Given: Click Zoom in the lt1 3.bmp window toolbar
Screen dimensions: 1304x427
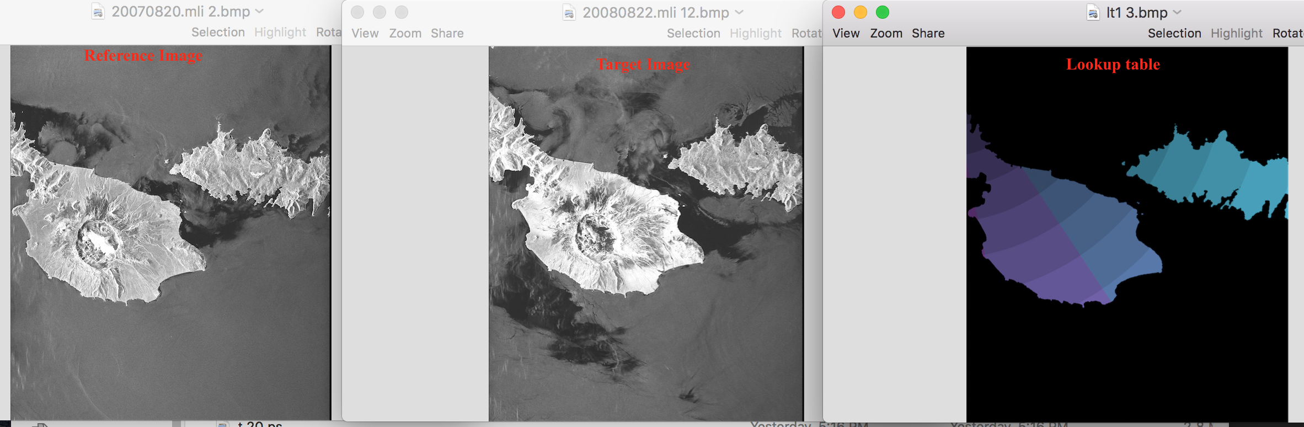Looking at the screenshot, I should [x=886, y=33].
